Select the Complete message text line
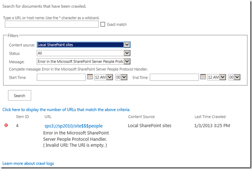 click(78, 69)
